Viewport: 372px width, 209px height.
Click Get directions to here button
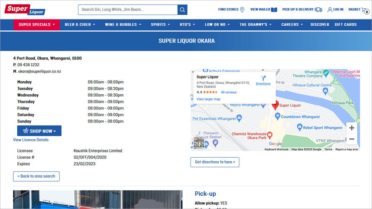pyautogui.click(x=215, y=162)
